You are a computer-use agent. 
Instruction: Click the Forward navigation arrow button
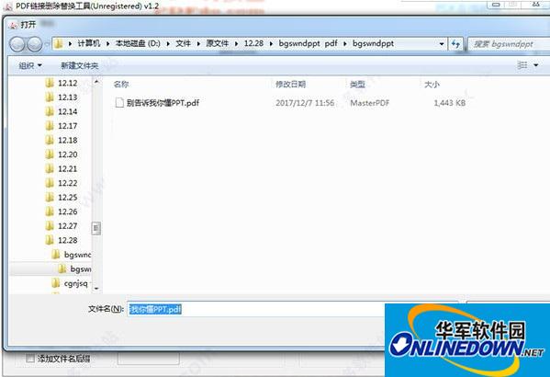click(35, 44)
